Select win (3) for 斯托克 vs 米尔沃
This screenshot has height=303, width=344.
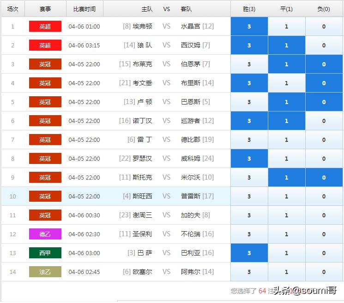tap(249, 177)
